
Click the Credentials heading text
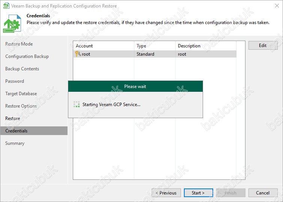click(x=38, y=16)
